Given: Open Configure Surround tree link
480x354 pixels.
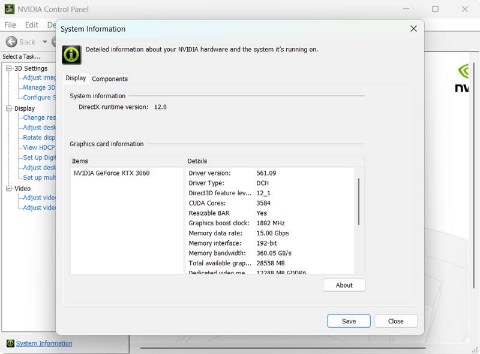Looking at the screenshot, I should coord(39,97).
